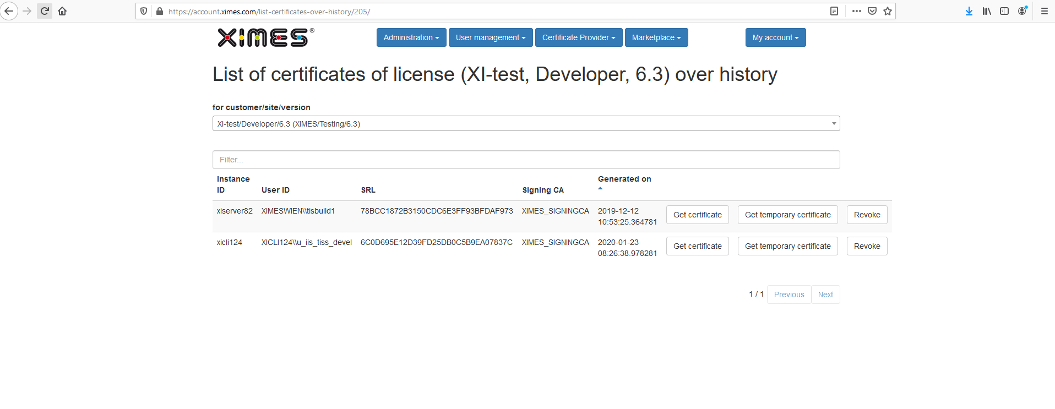The height and width of the screenshot is (409, 1055).
Task: Get certificate for xicli124
Action: click(x=697, y=246)
